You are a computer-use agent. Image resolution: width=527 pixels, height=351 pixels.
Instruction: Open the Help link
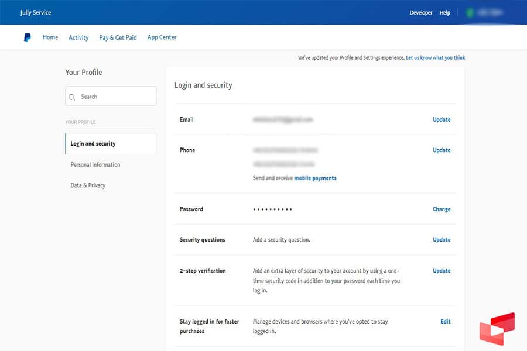[x=445, y=12]
